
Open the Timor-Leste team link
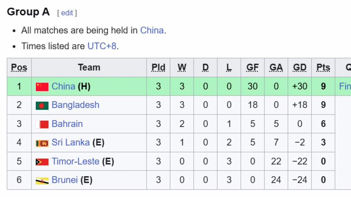[x=75, y=161]
